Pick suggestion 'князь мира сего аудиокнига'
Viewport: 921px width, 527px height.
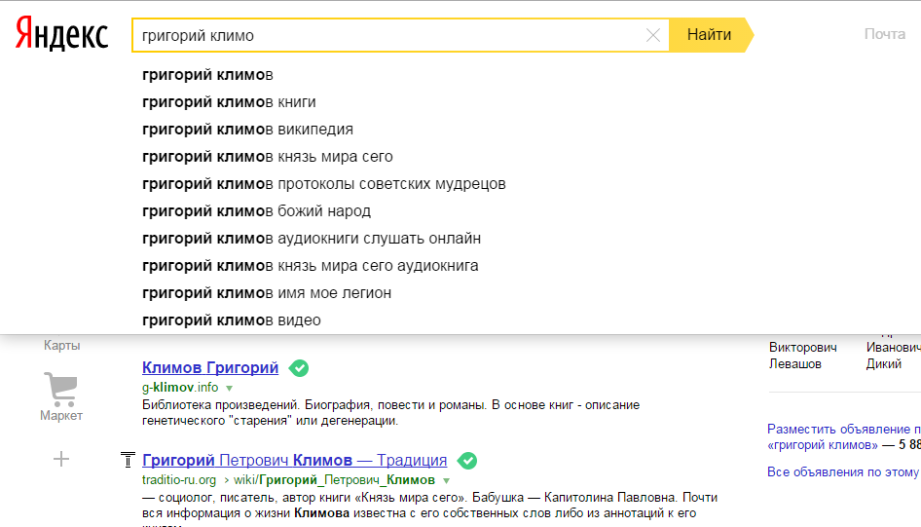tap(378, 266)
